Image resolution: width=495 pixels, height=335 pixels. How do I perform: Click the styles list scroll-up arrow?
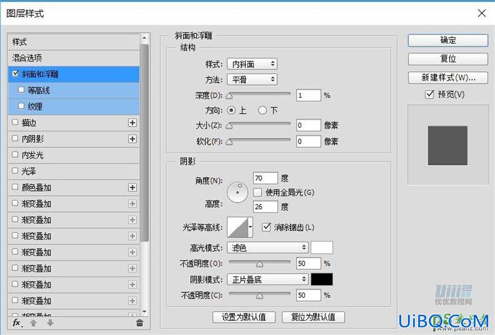(145, 38)
